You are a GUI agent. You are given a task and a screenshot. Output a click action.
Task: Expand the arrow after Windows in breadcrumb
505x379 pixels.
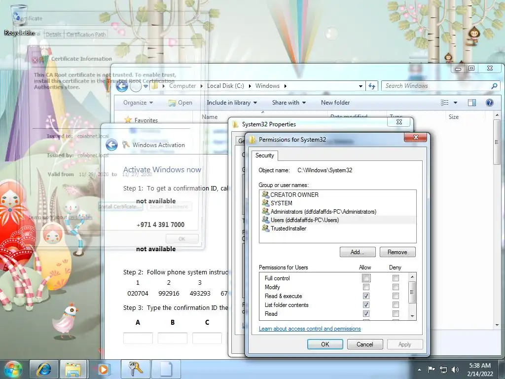[x=286, y=86]
